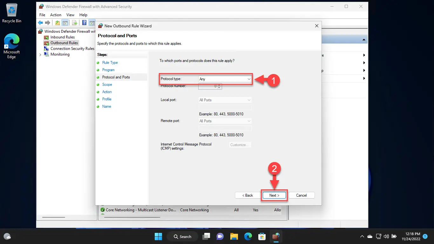Go to the Profile step

pyautogui.click(x=107, y=99)
